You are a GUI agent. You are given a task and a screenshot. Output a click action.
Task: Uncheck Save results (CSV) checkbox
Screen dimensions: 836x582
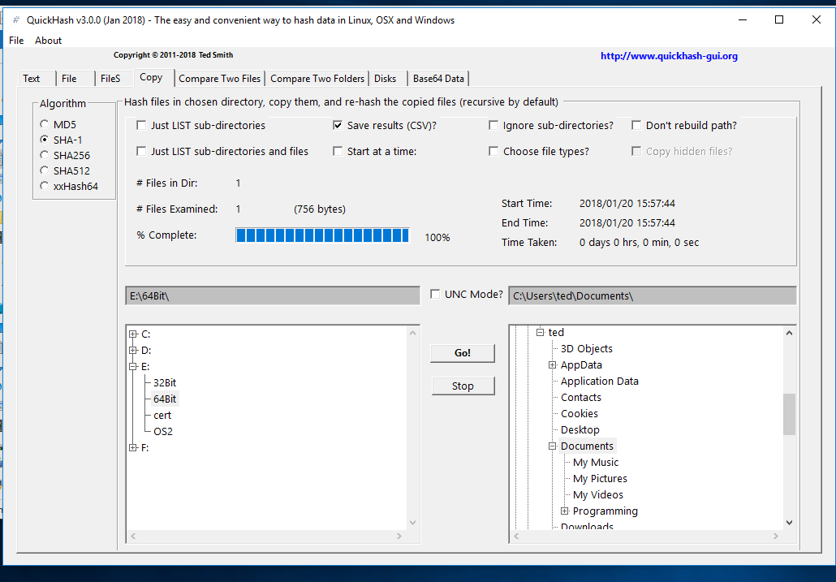pos(338,126)
